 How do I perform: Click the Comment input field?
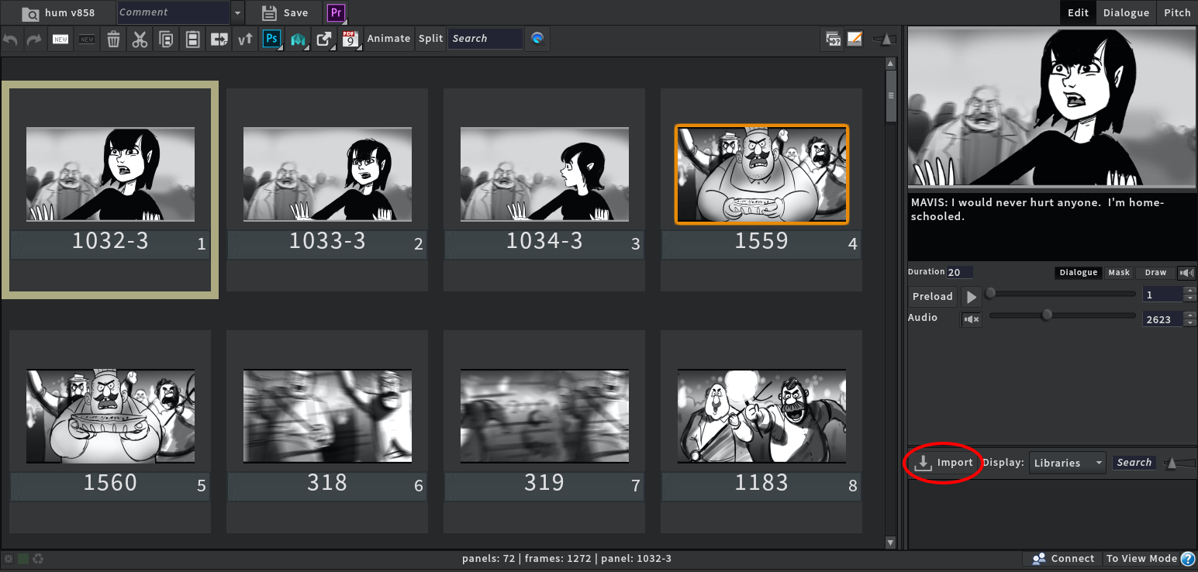[x=174, y=13]
